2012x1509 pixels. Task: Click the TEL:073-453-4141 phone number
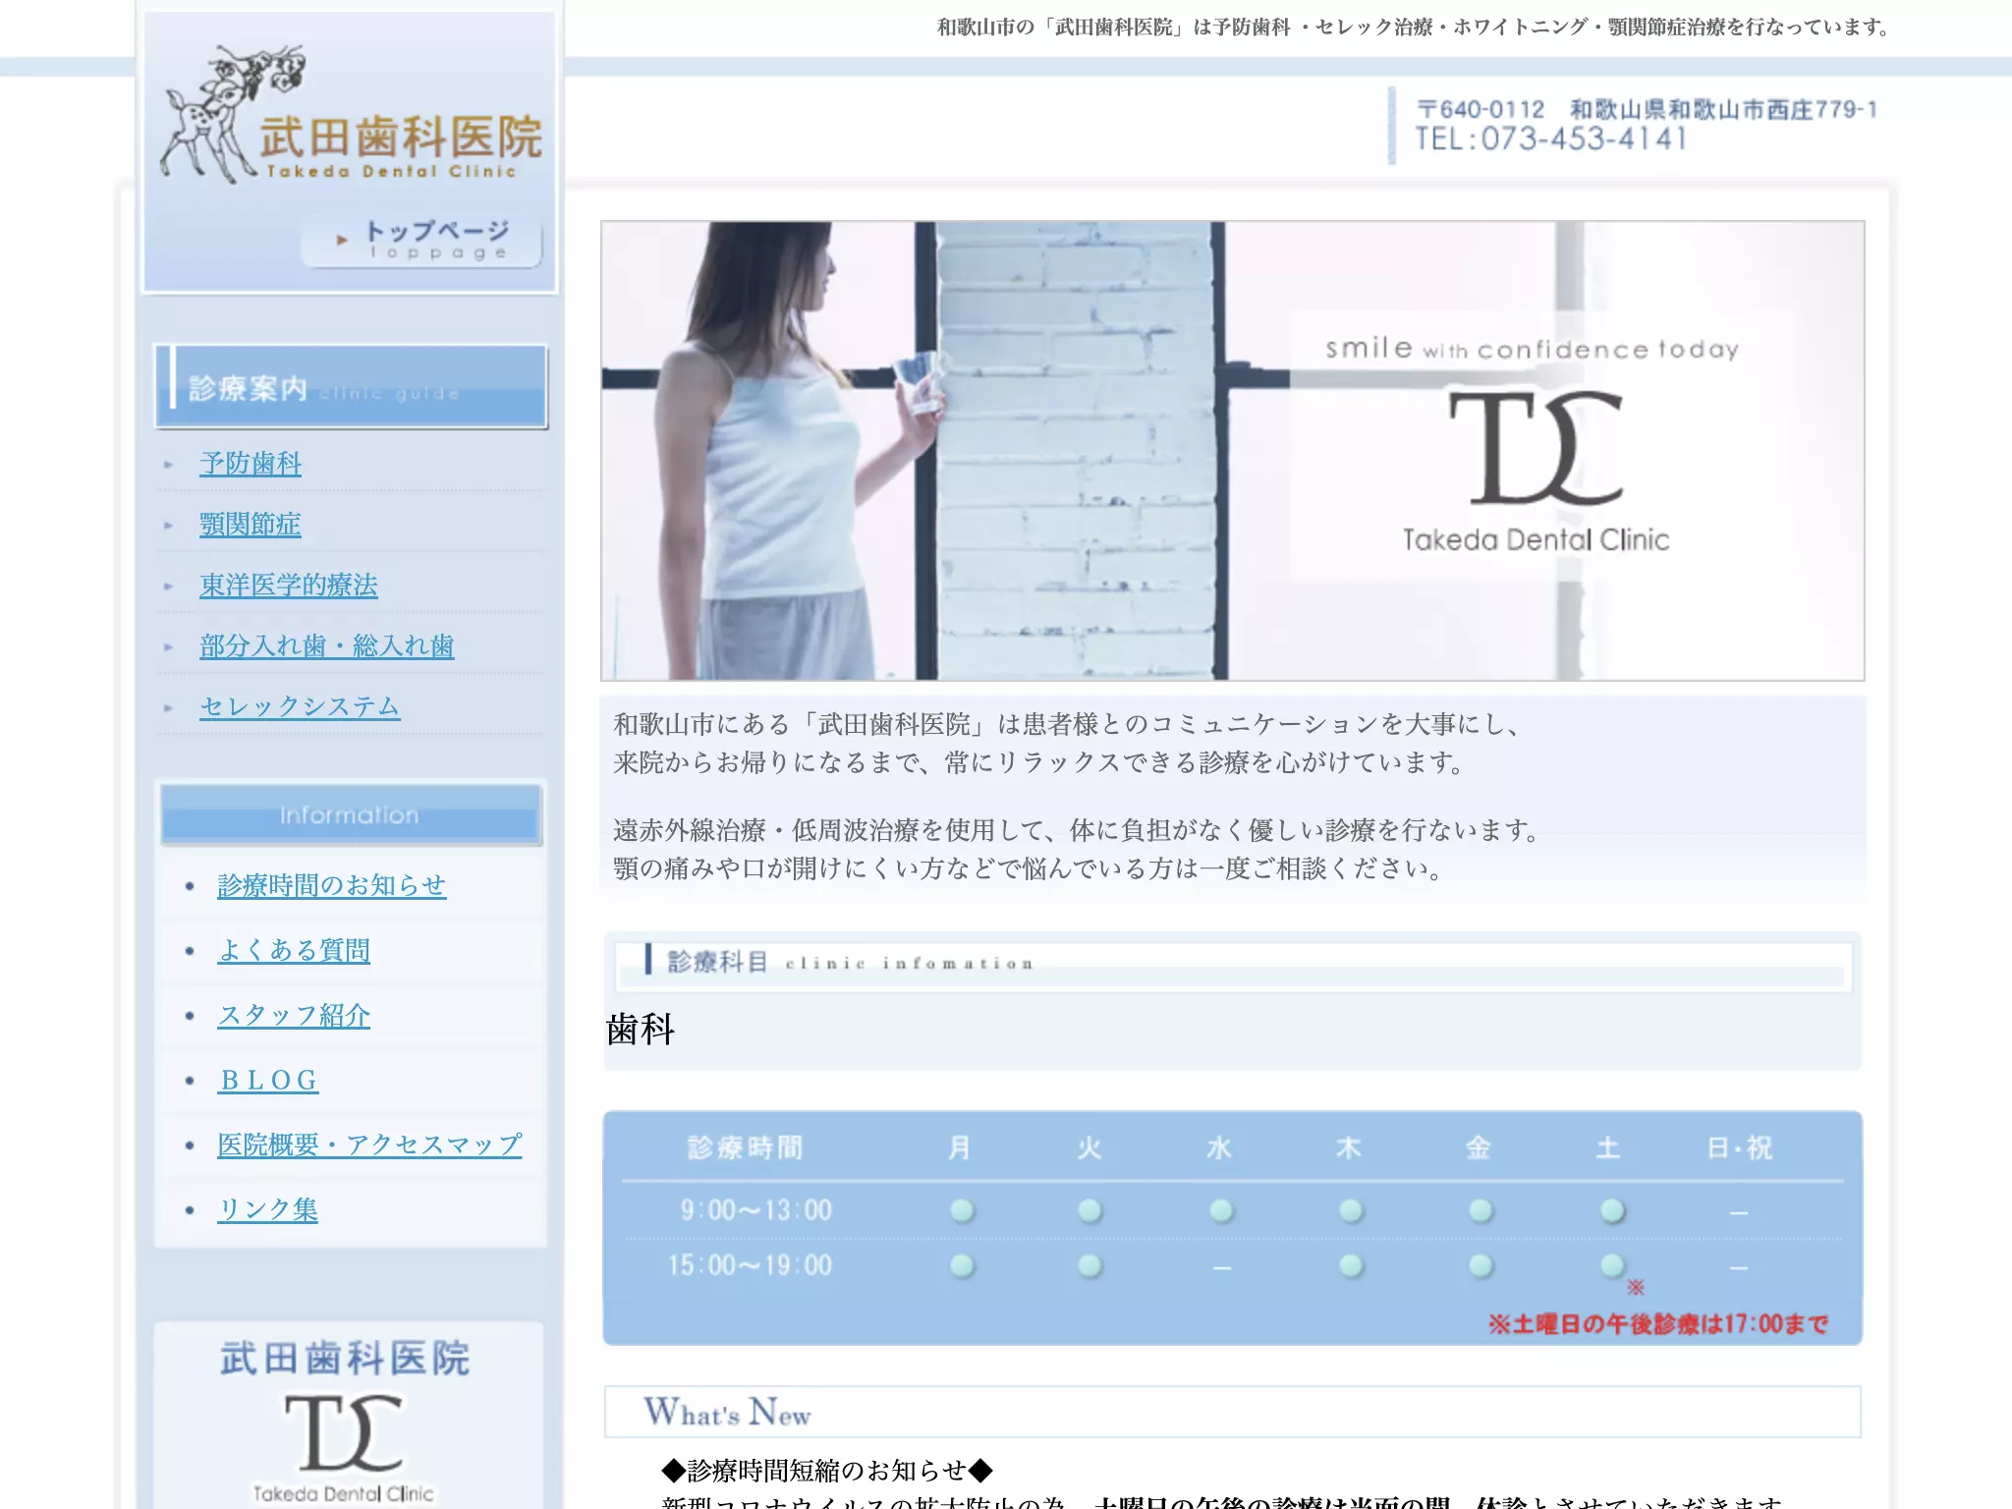coord(1551,140)
